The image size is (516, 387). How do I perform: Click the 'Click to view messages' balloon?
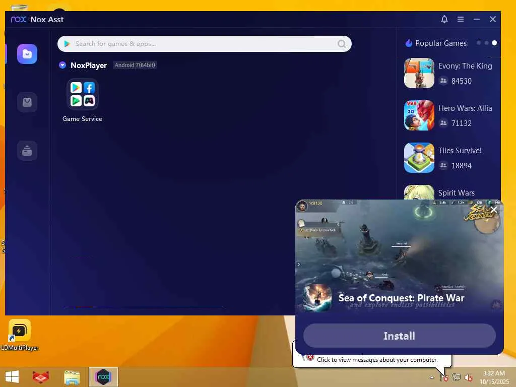377,360
